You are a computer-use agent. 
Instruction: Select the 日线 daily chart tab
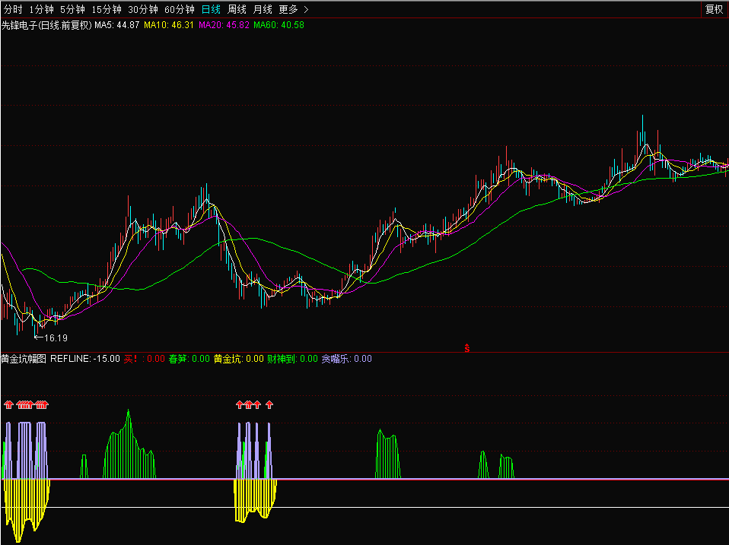pos(211,10)
